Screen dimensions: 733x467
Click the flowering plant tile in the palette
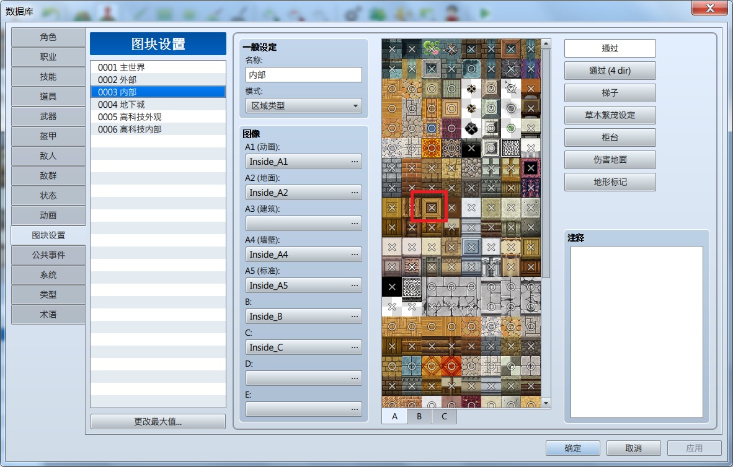(432, 48)
